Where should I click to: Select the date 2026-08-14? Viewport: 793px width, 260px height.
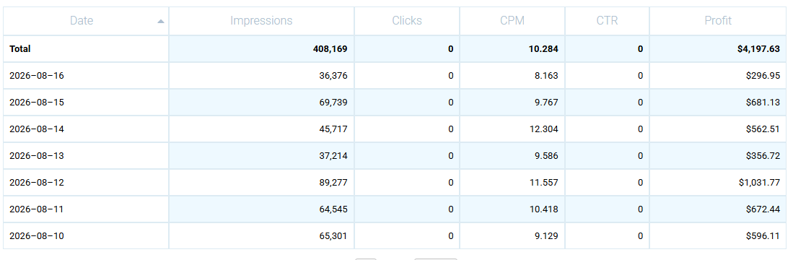pyautogui.click(x=37, y=129)
